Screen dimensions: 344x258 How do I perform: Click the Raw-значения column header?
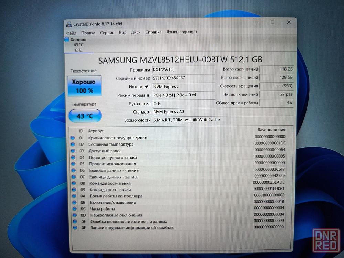271,130
